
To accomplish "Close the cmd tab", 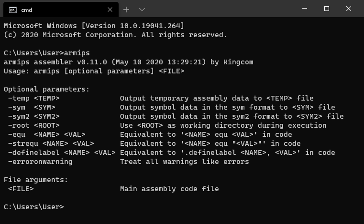I will (110, 10).
